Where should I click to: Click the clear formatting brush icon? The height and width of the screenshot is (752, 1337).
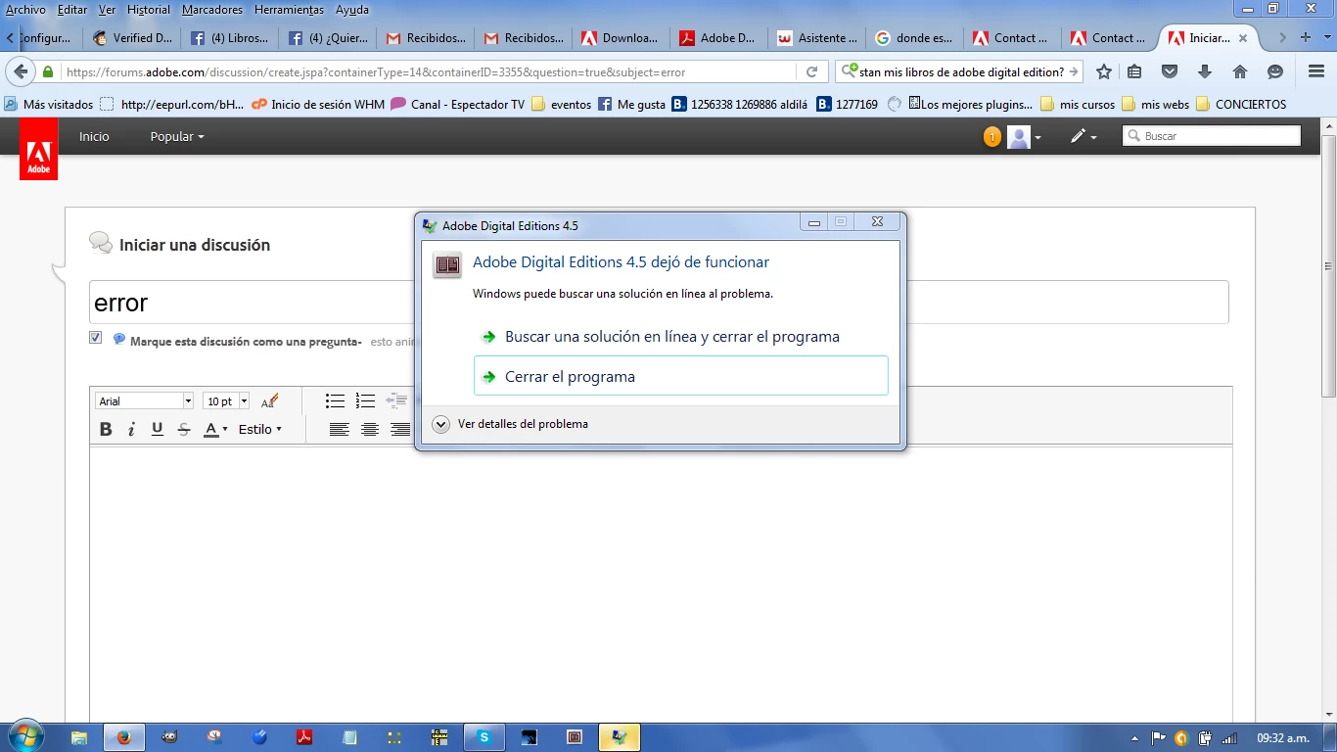[270, 400]
